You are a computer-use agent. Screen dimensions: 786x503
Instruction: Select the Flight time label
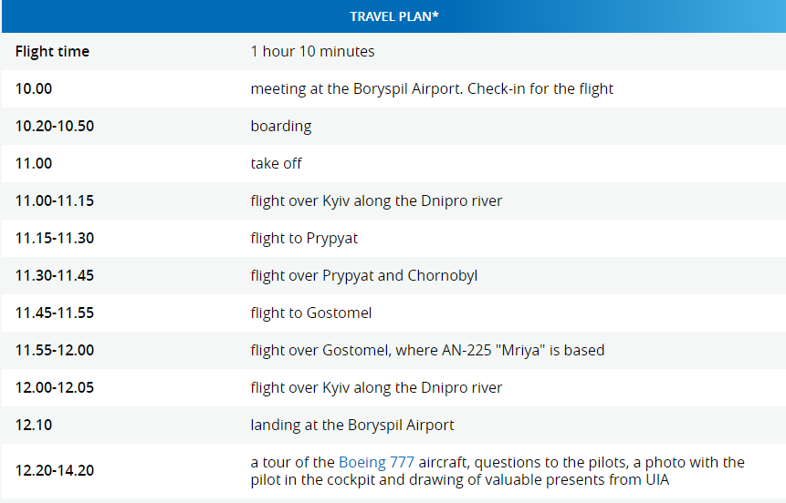tap(52, 52)
